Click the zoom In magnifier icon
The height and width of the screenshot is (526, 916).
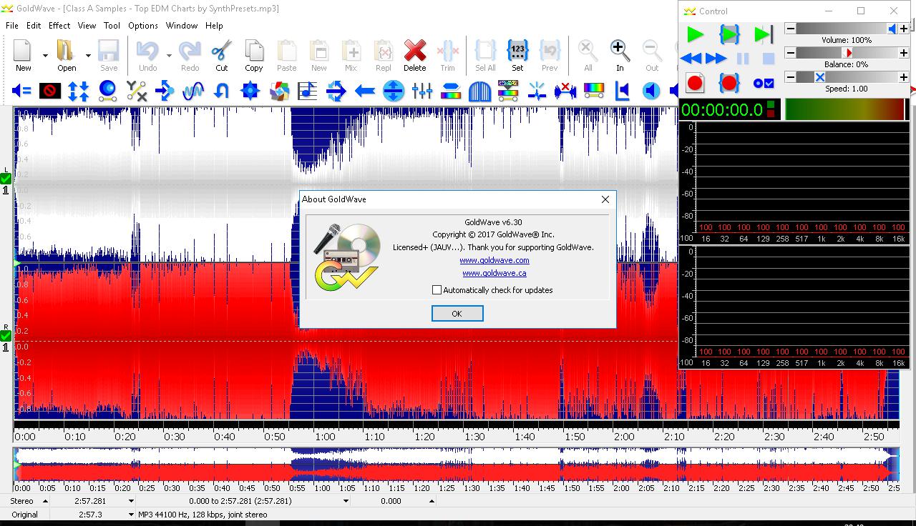620,51
